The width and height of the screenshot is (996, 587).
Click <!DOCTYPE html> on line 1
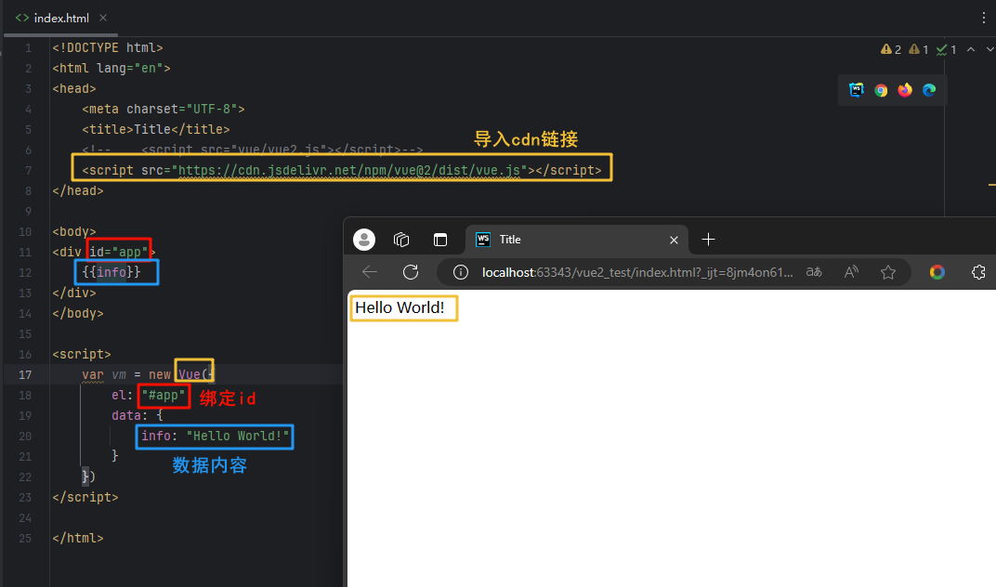click(108, 47)
